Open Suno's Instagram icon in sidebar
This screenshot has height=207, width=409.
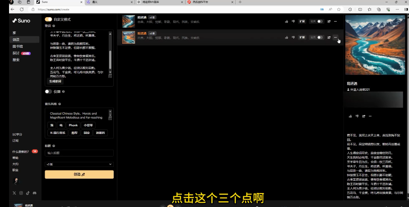point(21,193)
